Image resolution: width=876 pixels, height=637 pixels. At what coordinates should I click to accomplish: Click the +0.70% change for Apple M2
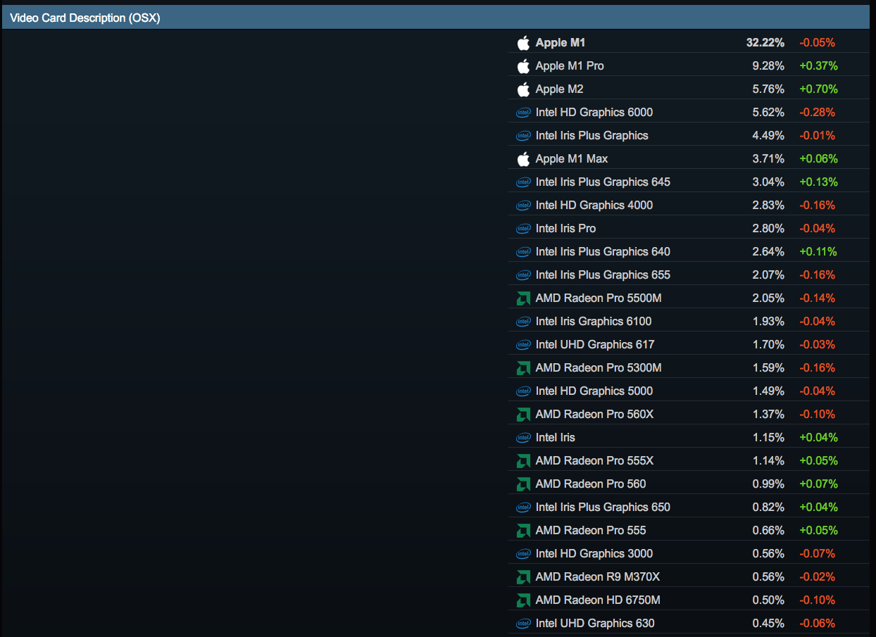(x=818, y=89)
